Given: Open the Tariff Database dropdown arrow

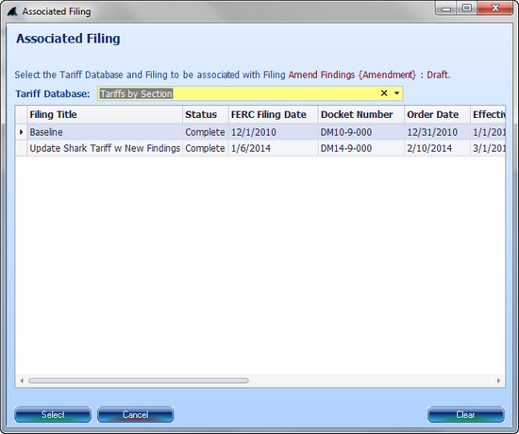Looking at the screenshot, I should [396, 93].
